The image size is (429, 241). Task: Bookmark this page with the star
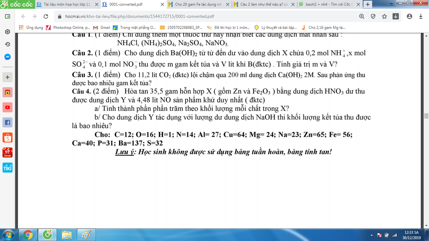tap(385, 16)
